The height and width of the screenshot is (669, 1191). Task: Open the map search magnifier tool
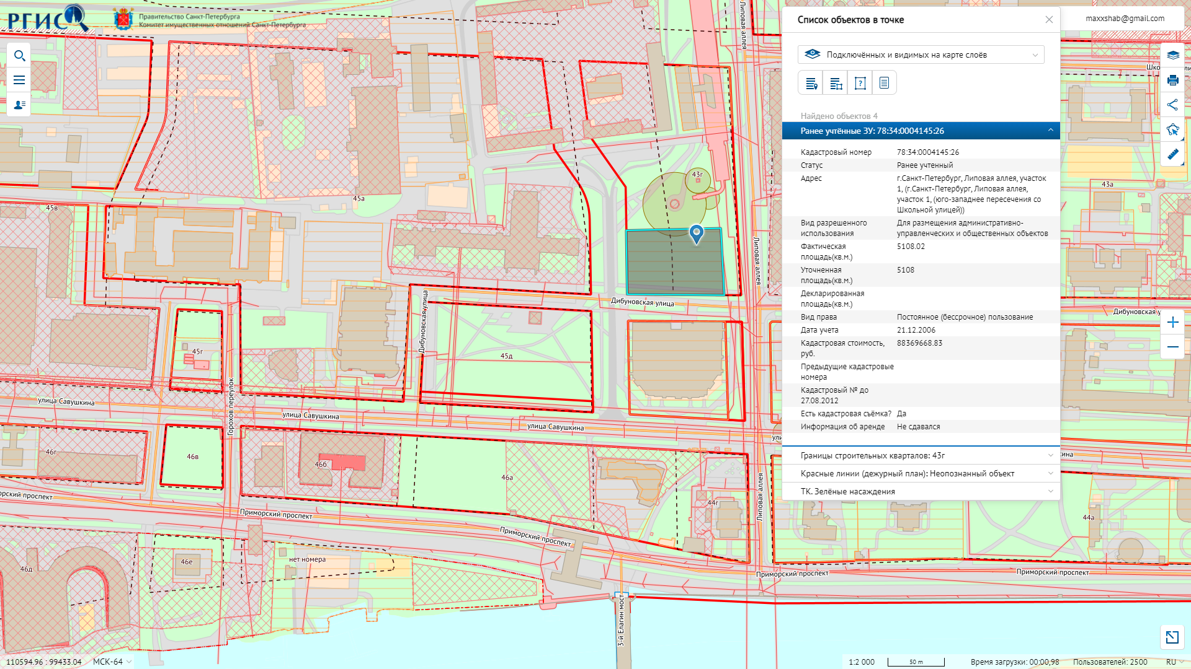[19, 56]
